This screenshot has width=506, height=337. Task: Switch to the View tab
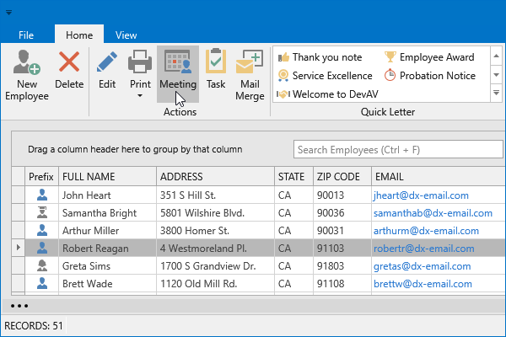(x=126, y=35)
